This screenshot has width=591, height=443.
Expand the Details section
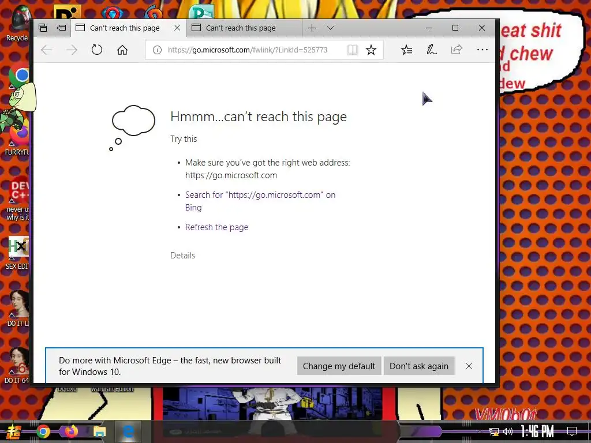tap(183, 256)
